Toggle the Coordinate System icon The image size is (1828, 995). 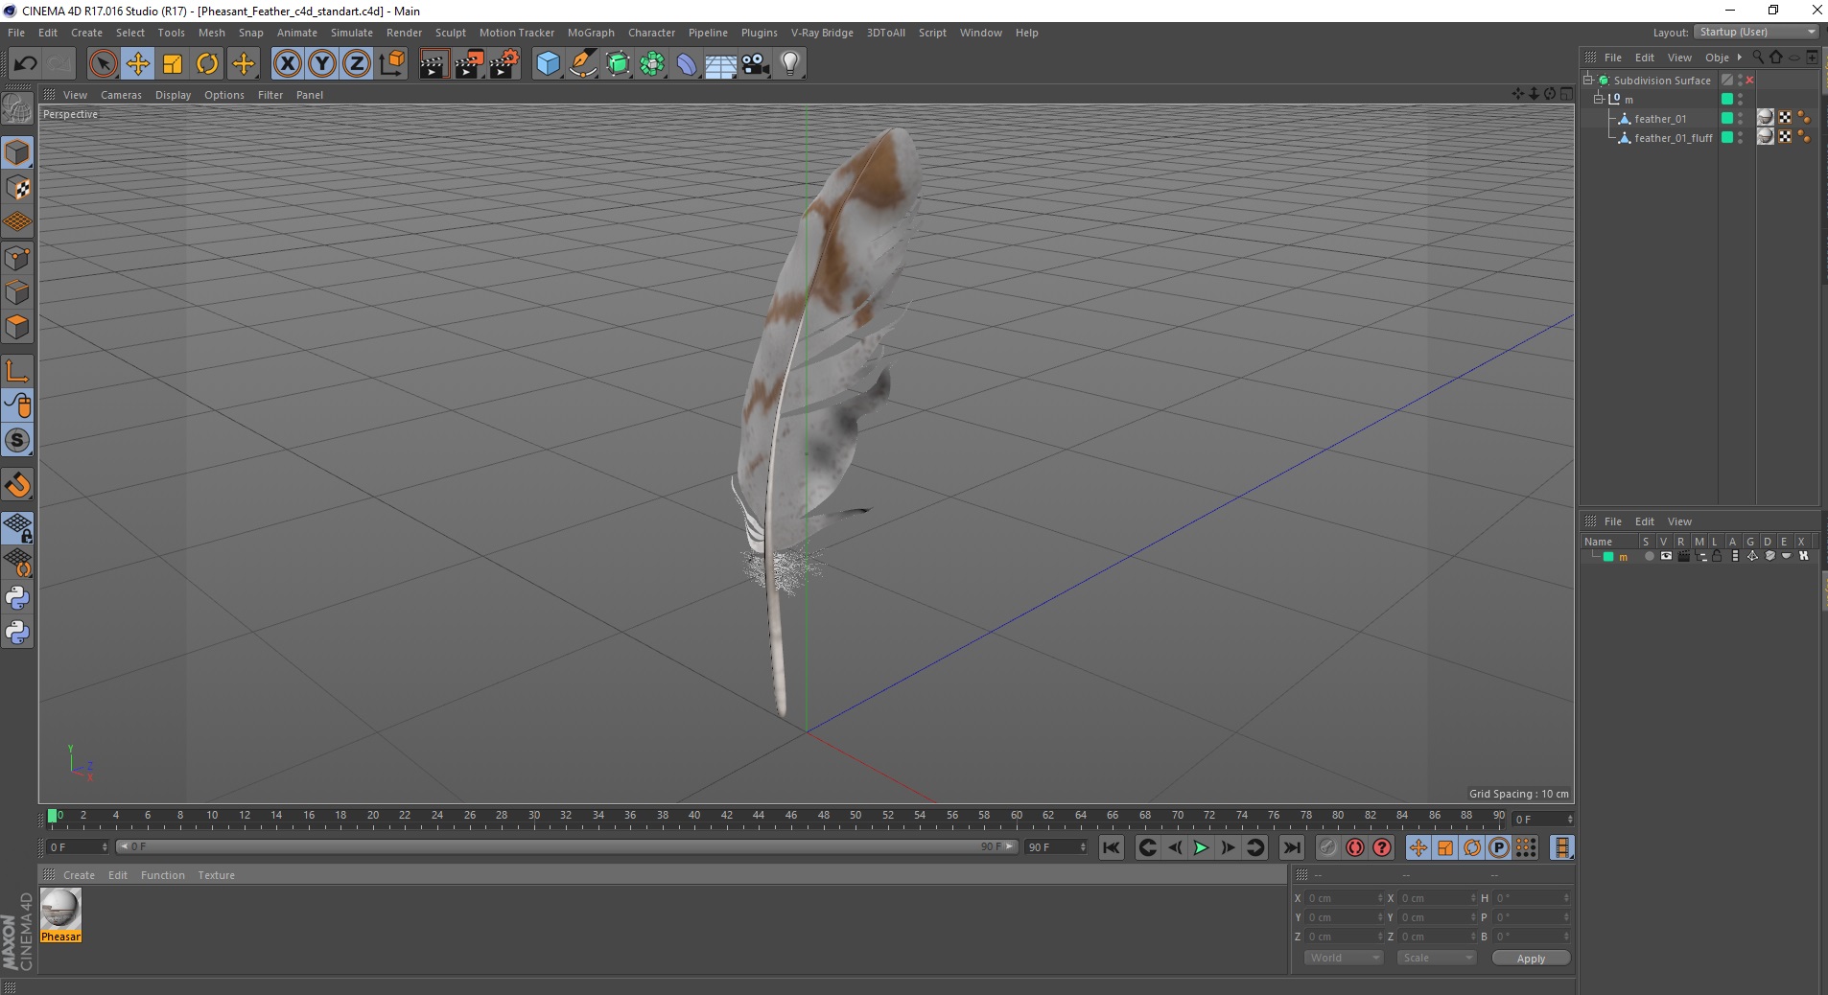pos(391,64)
